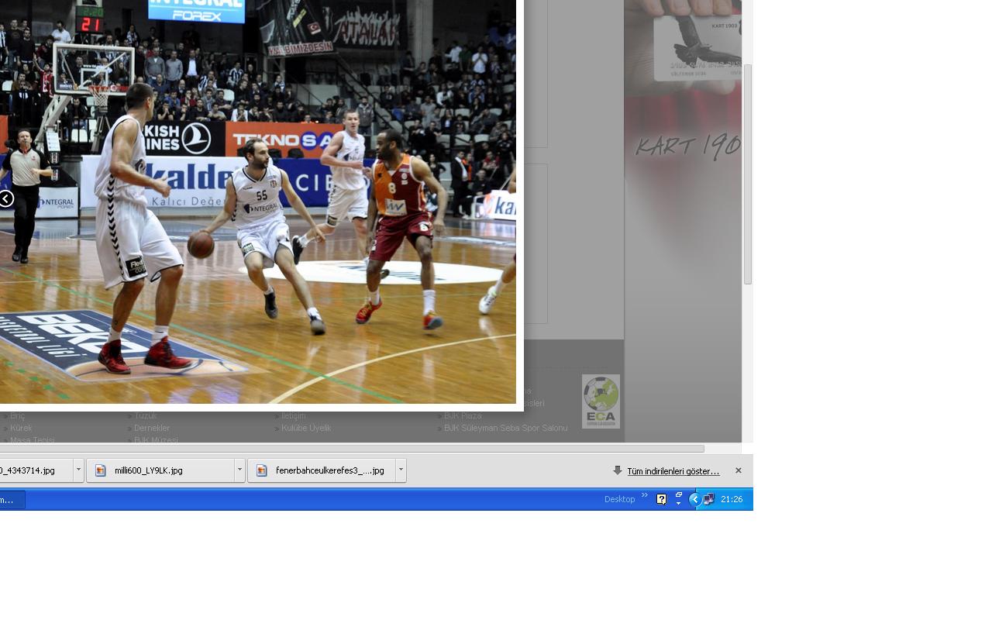Click the download arrow icon beside show-all link
The image size is (992, 620).
[618, 470]
